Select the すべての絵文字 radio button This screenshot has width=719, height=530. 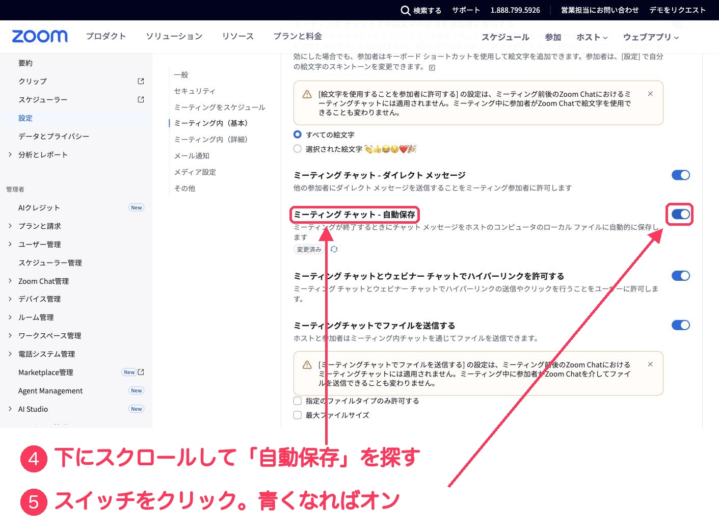click(298, 135)
